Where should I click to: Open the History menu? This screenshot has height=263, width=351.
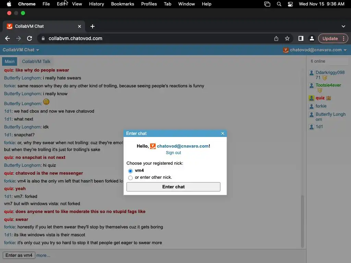pos(96,4)
